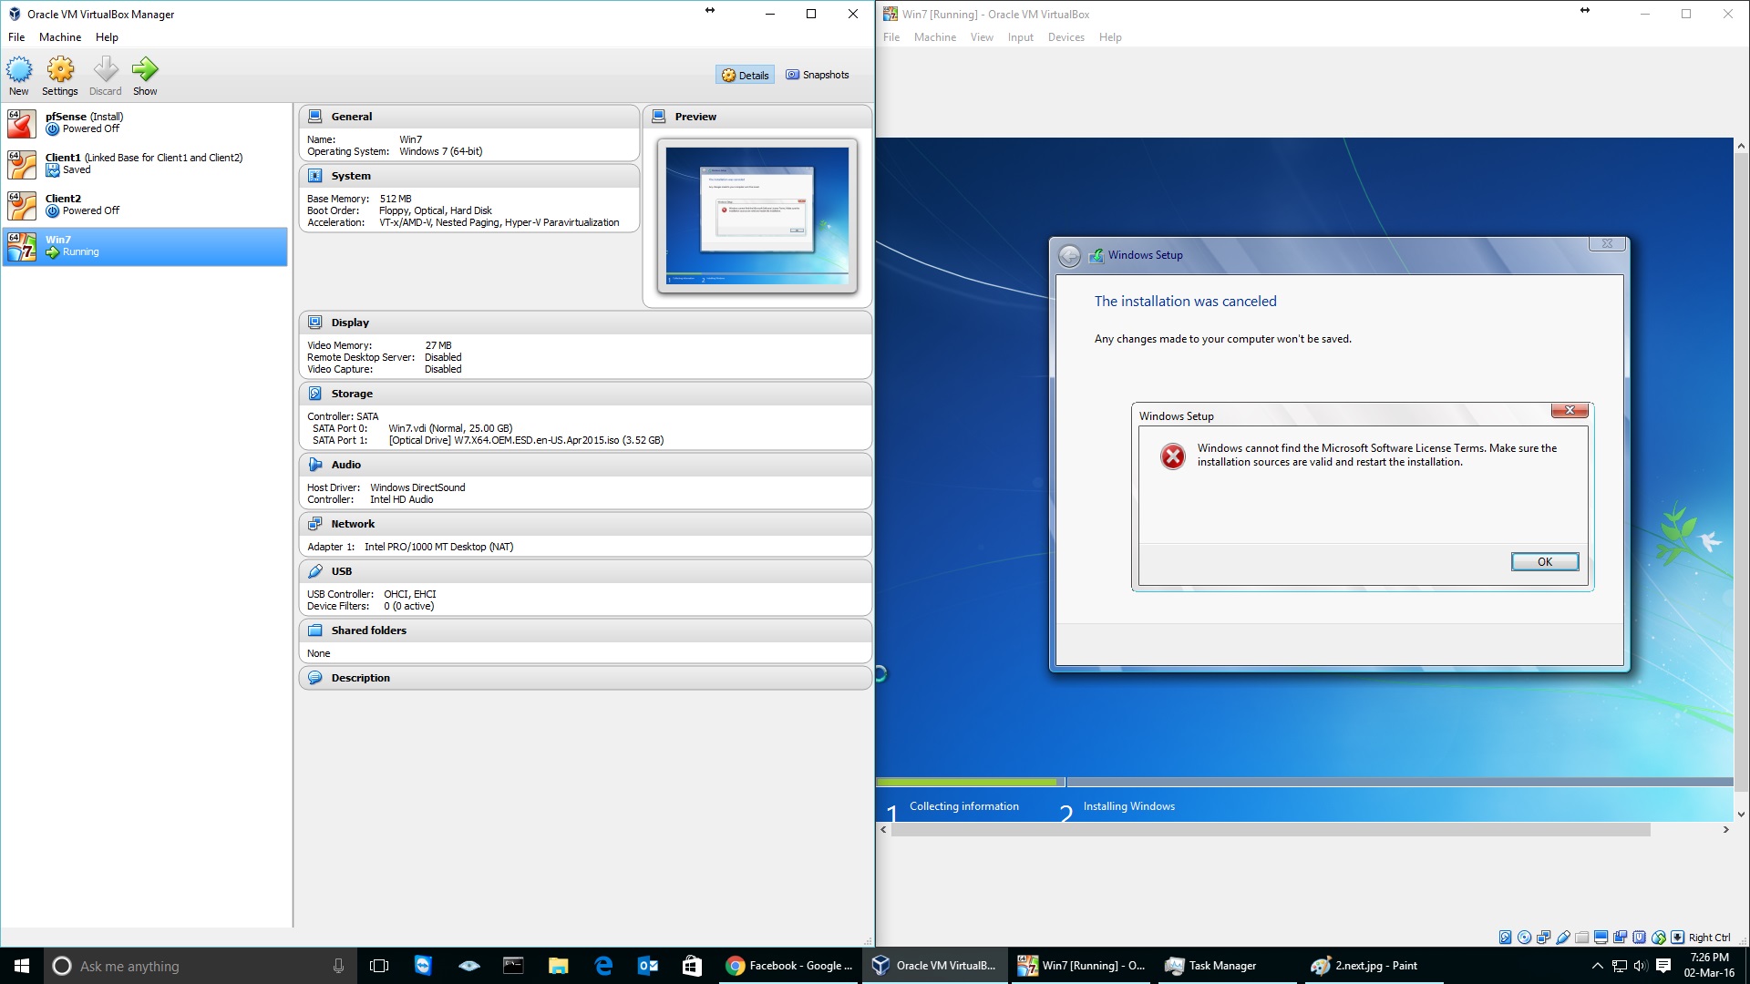The width and height of the screenshot is (1750, 984).
Task: Click the Shared folders section folder icon
Action: coord(315,630)
